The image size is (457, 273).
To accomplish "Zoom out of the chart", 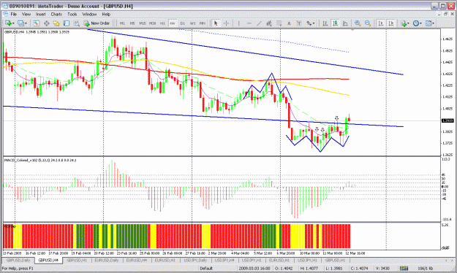I will (x=368, y=23).
